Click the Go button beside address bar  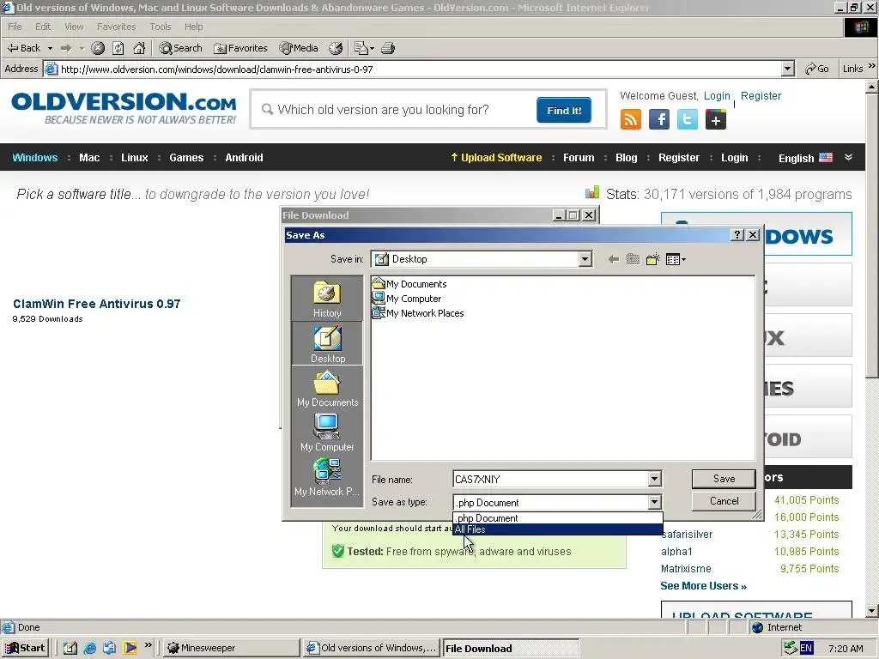[817, 69]
